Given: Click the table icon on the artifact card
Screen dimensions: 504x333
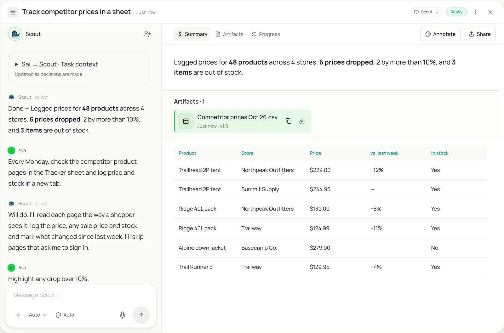Looking at the screenshot, I should (186, 121).
